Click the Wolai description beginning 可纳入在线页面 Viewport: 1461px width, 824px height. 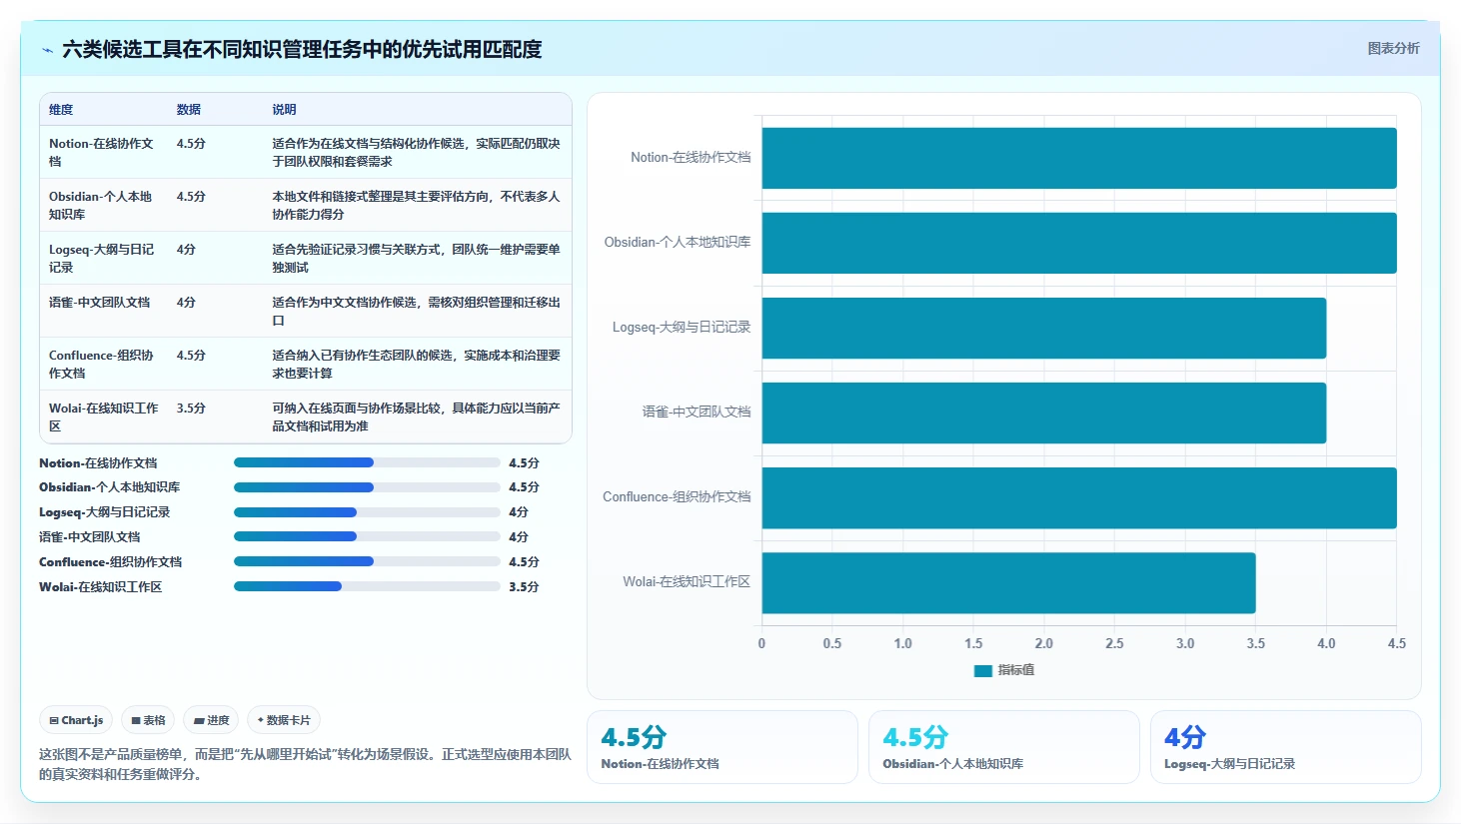point(416,416)
